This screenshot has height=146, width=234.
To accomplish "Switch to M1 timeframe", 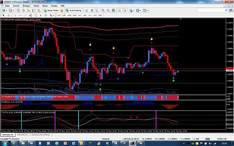I will (59, 15).
